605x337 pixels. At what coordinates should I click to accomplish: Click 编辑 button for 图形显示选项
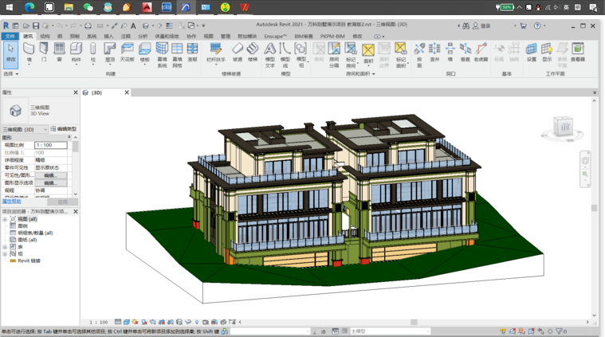[50, 182]
